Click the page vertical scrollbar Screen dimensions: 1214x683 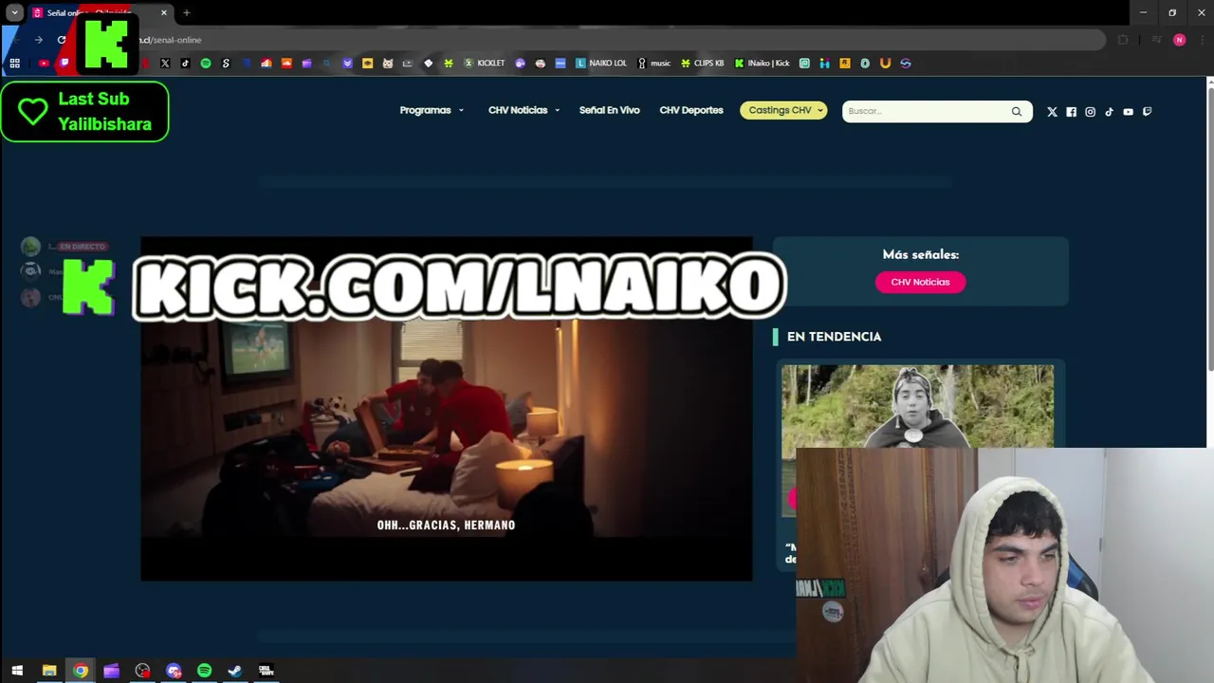click(1209, 228)
